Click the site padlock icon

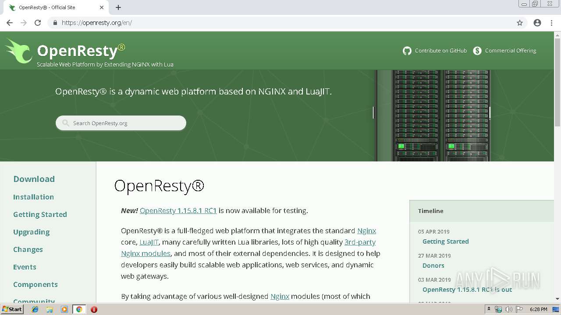click(x=55, y=23)
